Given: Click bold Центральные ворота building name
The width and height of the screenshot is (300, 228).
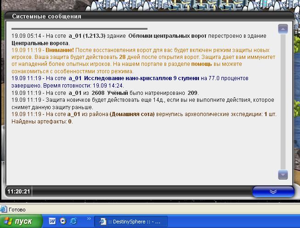Looking at the screenshot, I should 33,42.
